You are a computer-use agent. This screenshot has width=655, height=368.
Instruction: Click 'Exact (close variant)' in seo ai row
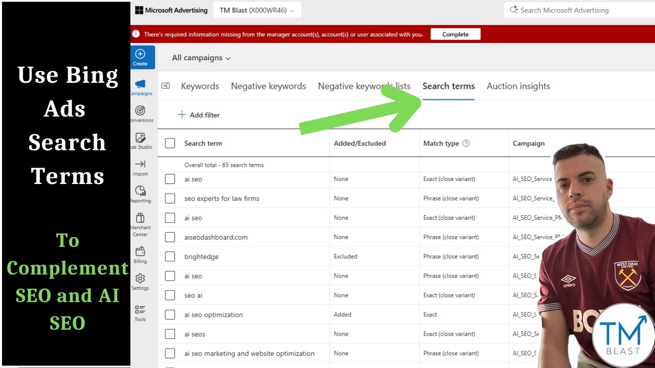(449, 295)
